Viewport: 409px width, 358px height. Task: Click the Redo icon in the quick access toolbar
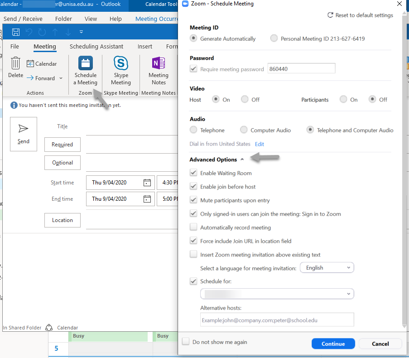pos(42,32)
